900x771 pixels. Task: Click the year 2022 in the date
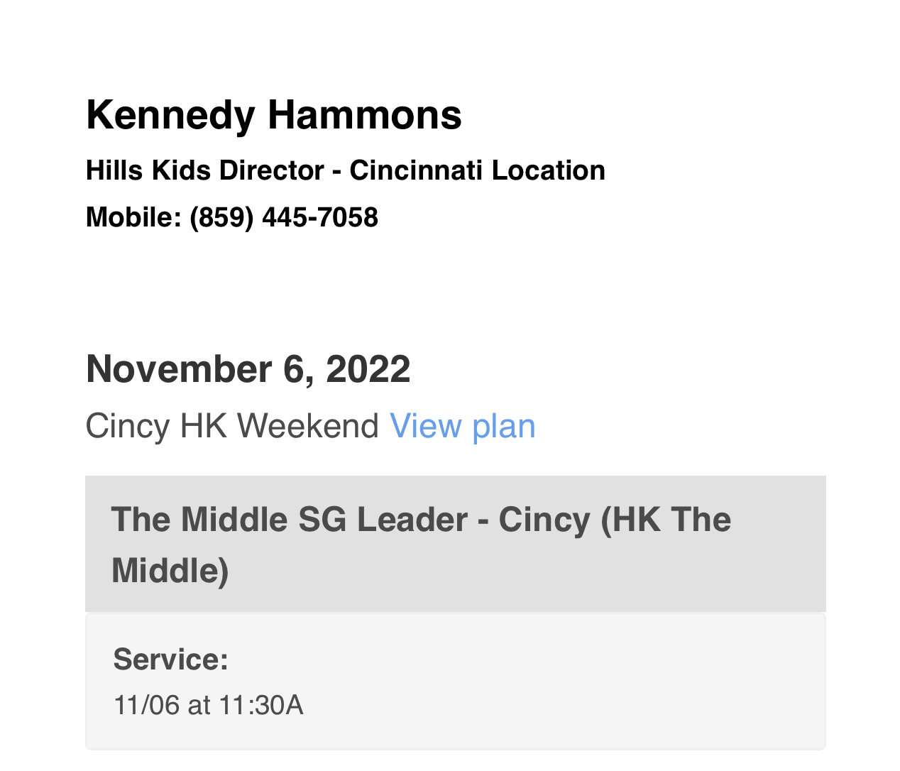[368, 369]
